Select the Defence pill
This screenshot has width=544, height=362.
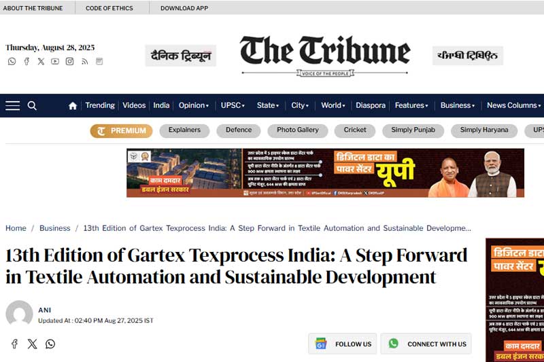point(239,130)
